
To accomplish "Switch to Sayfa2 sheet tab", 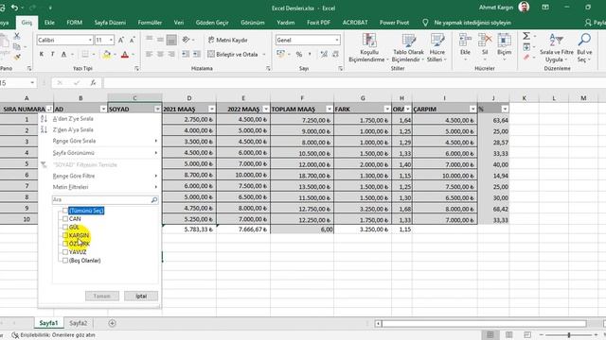I will 79,323.
